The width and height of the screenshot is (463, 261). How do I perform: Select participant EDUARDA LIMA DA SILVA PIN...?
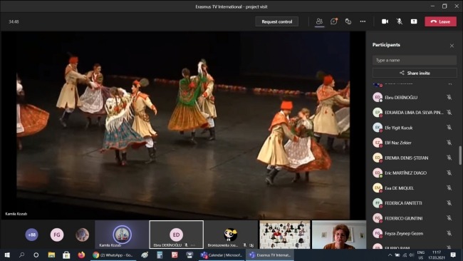point(415,113)
